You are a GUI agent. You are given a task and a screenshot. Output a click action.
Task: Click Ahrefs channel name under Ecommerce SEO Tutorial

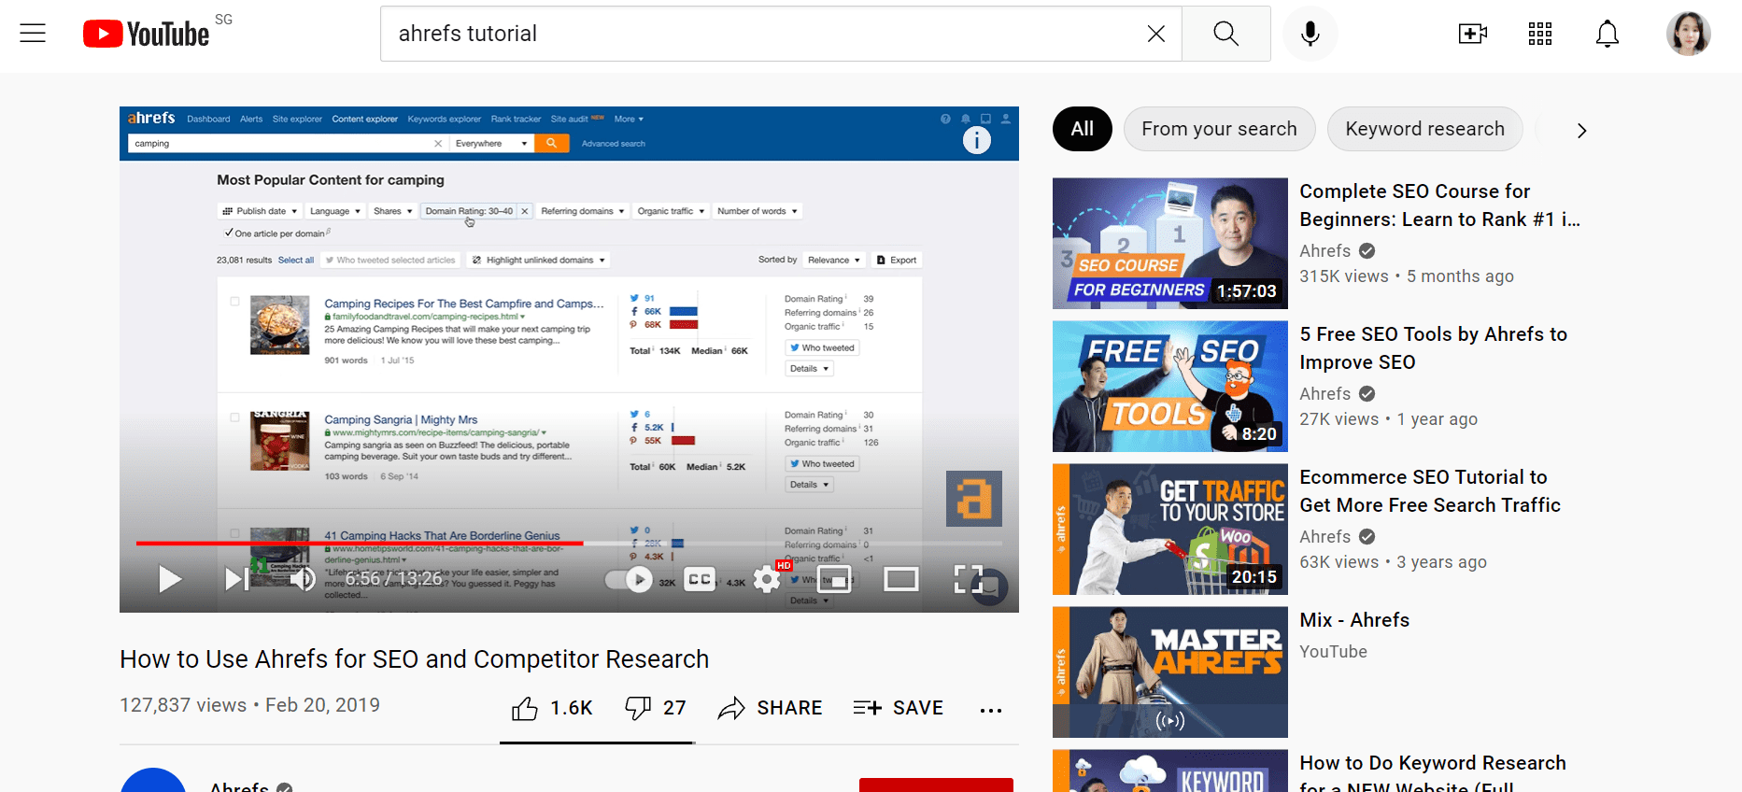pyautogui.click(x=1324, y=537)
